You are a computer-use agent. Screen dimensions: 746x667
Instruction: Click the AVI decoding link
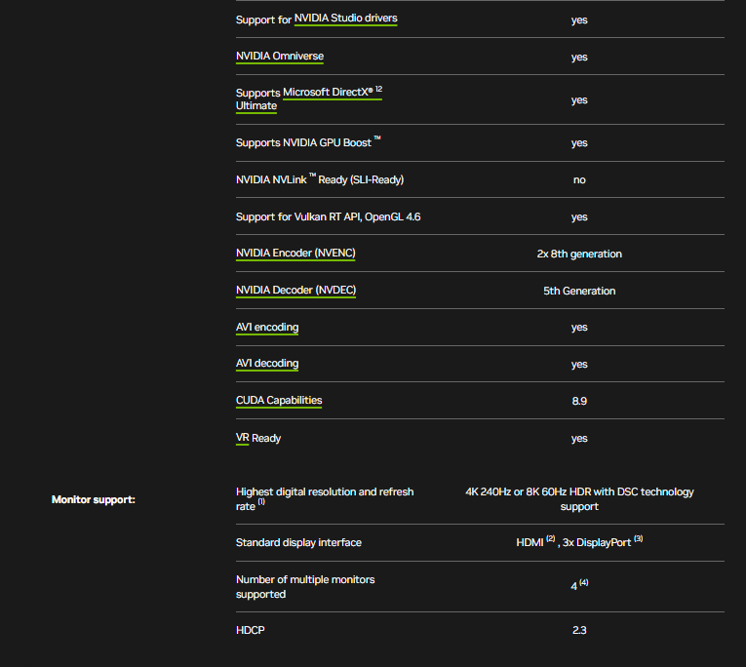(x=267, y=364)
